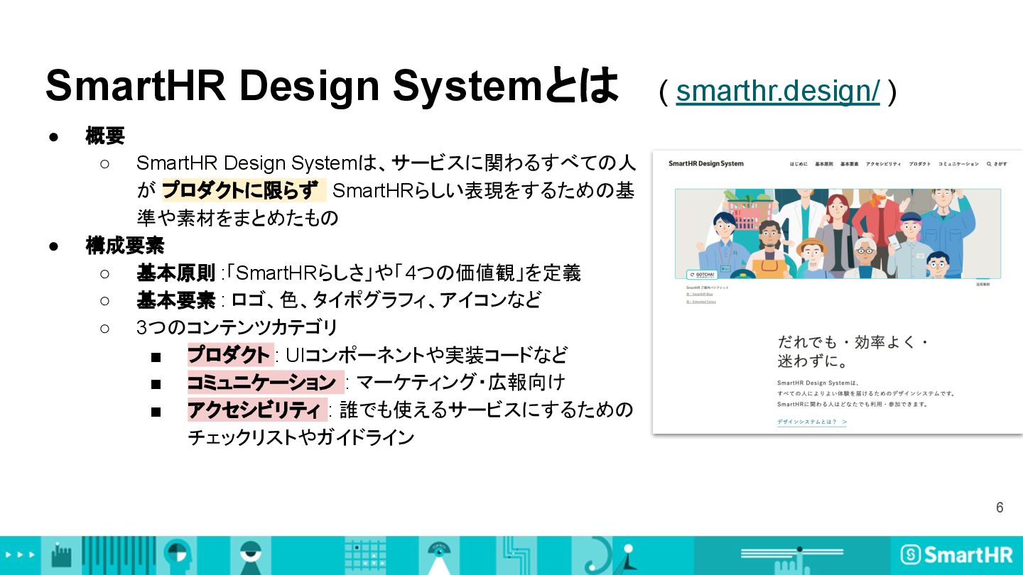Click the GOTCHA! reload icon in the embedded site
Viewport: 1023px width, 575px height.
(693, 274)
